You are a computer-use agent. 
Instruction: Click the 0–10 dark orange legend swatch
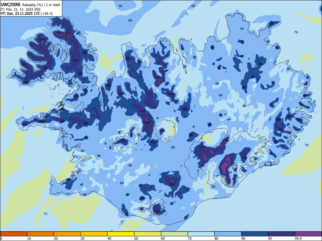point(14,234)
